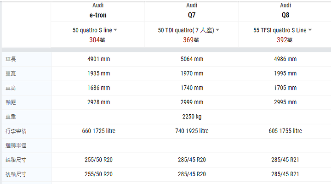
Task: Click Q7 285/45 R20 in 輪胎尺寸 row
Action: click(x=192, y=160)
